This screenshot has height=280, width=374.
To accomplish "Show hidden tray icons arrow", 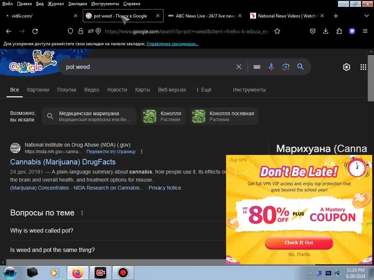I will [310, 273].
